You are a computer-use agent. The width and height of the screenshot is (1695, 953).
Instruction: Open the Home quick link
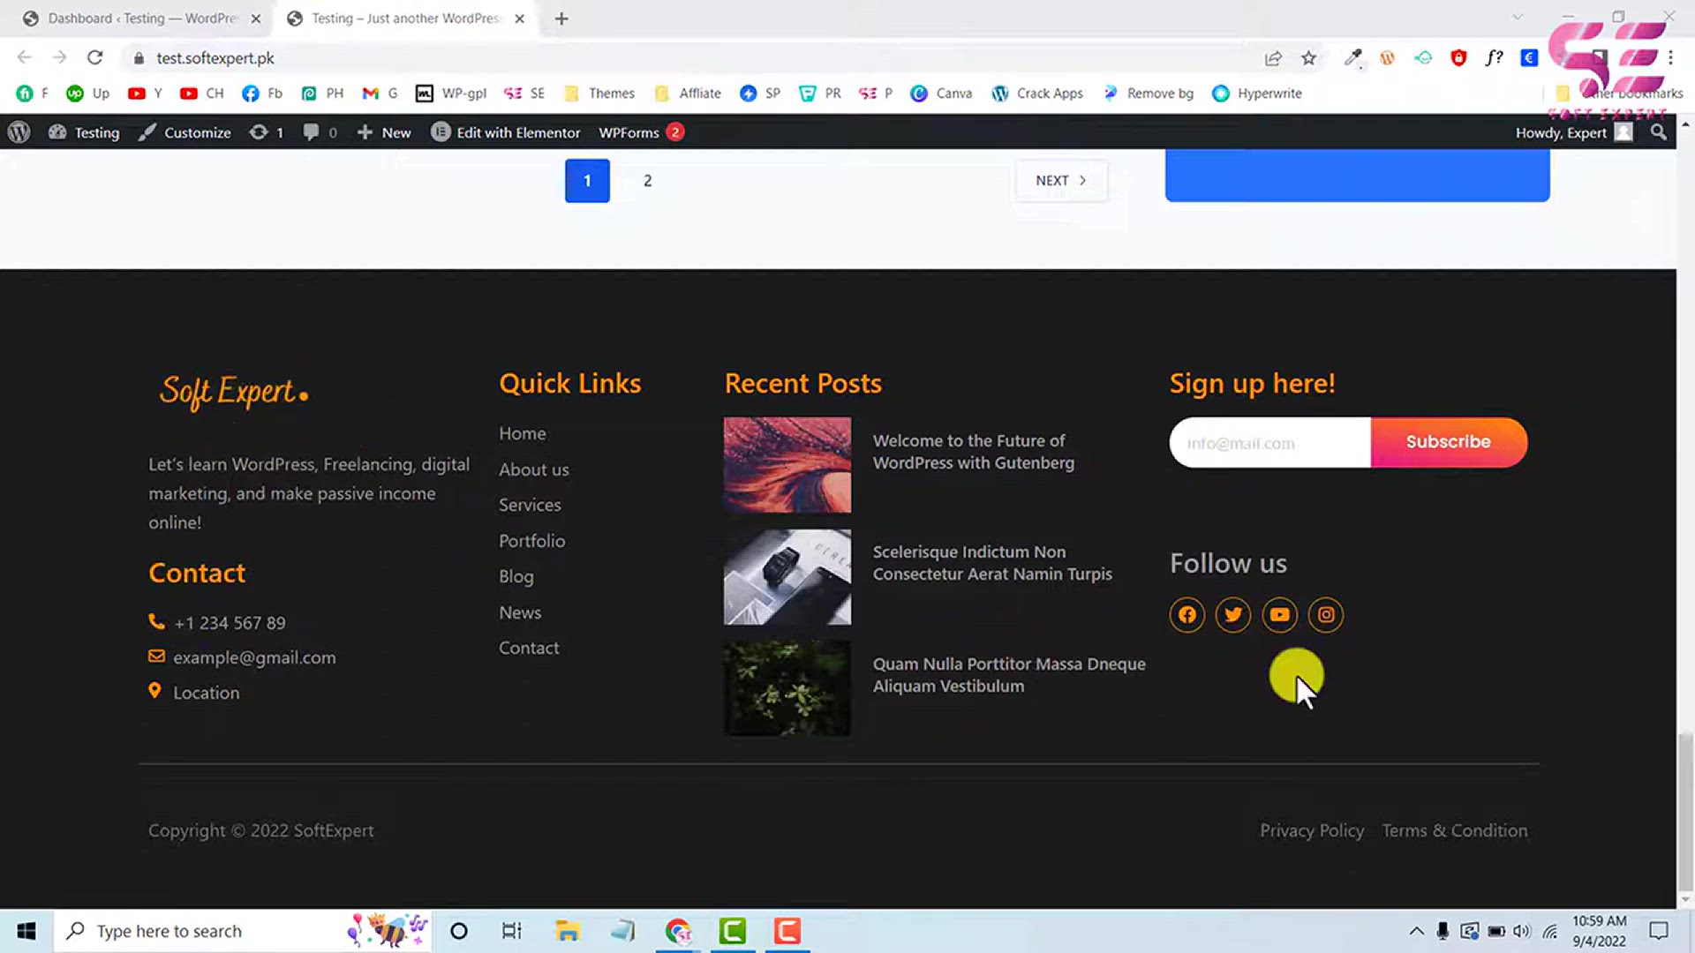(x=523, y=433)
